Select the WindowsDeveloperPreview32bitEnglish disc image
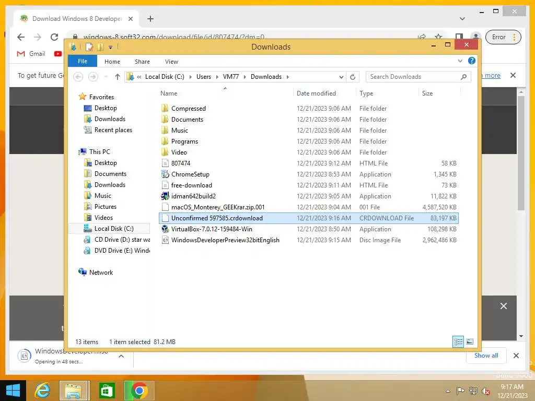Viewport: 535px width, 401px height. [225, 240]
